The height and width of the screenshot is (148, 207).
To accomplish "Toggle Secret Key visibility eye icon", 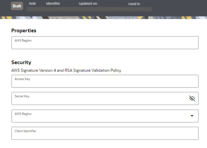I will [192, 98].
